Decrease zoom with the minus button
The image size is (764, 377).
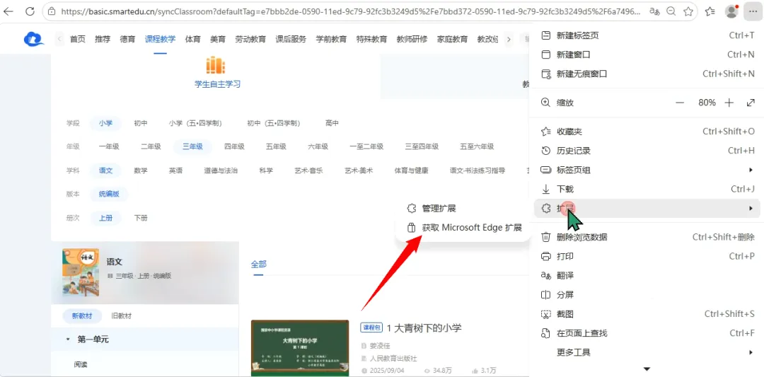coord(680,103)
